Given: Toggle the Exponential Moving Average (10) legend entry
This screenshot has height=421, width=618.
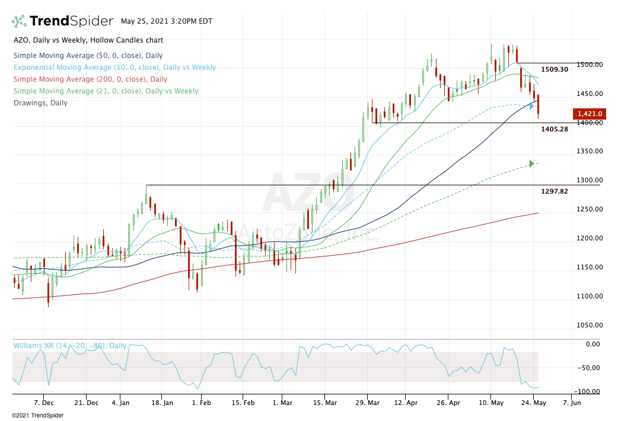Looking at the screenshot, I should point(114,68).
